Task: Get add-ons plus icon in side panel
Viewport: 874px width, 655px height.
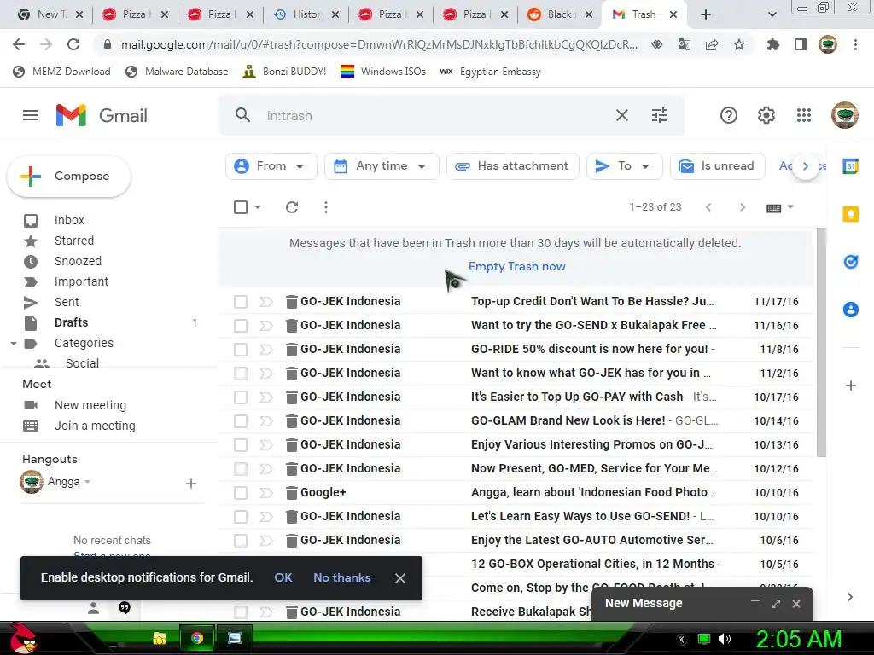Action: 851,385
